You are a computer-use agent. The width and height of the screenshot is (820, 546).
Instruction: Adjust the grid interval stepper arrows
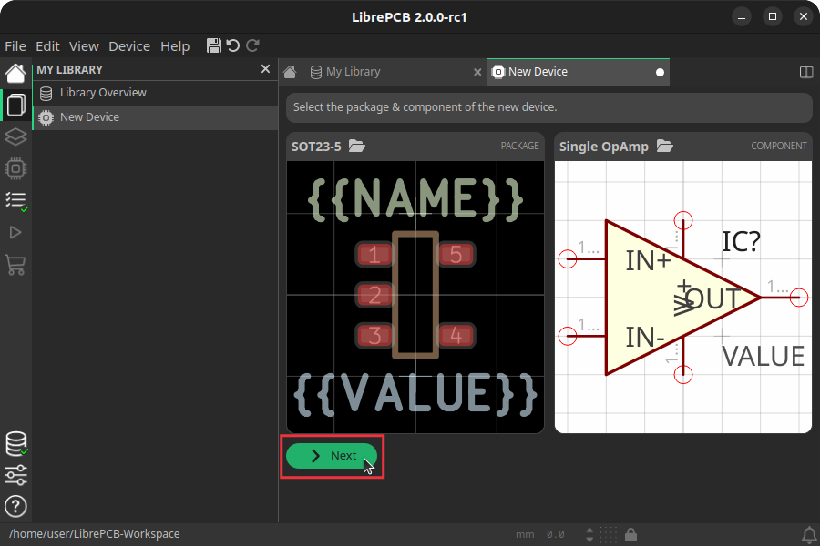[589, 534]
